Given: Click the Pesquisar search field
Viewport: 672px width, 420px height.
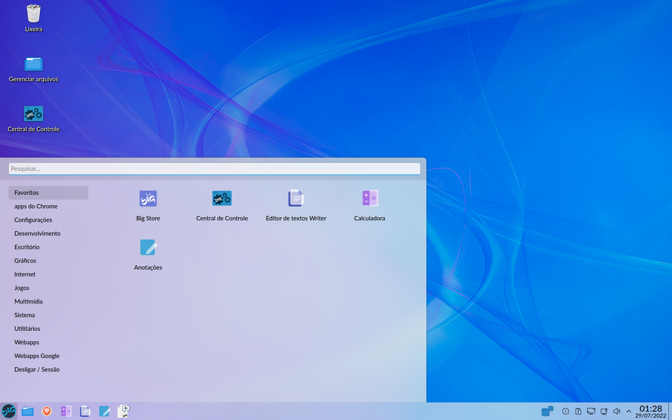Looking at the screenshot, I should (214, 169).
